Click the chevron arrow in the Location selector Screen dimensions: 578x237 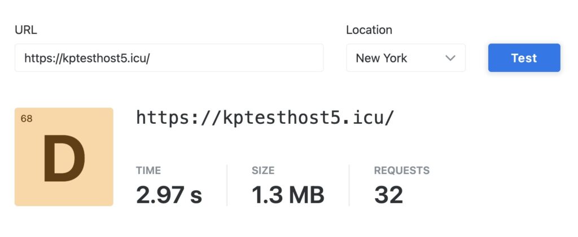(450, 58)
